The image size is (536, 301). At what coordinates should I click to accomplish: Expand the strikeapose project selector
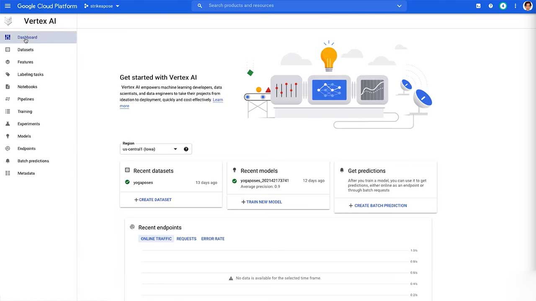point(102,6)
